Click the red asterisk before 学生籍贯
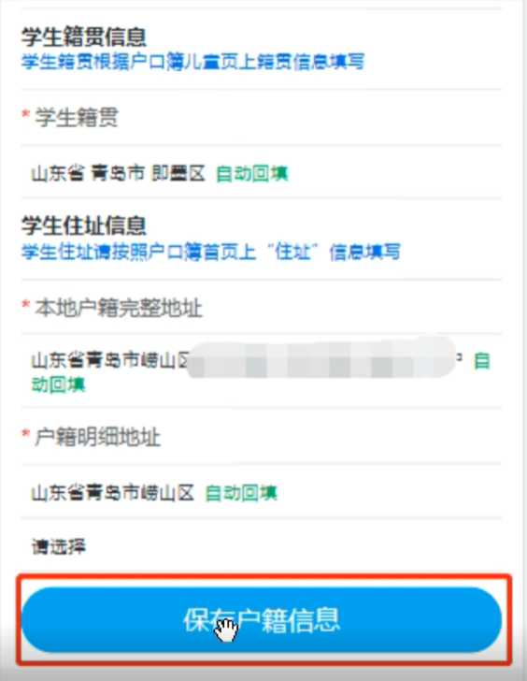Screen dimensions: 527x681 pyautogui.click(x=25, y=115)
